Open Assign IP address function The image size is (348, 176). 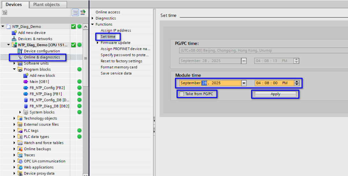[x=116, y=31]
